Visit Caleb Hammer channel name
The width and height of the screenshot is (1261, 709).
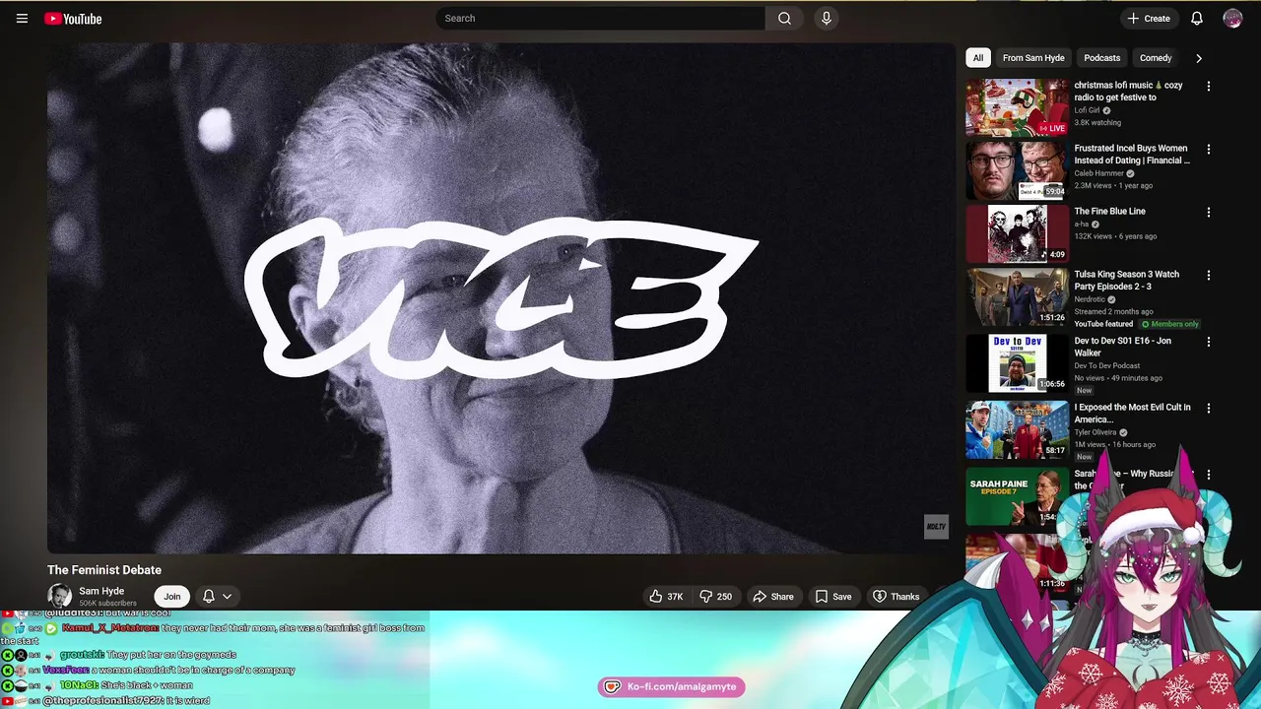[1098, 173]
